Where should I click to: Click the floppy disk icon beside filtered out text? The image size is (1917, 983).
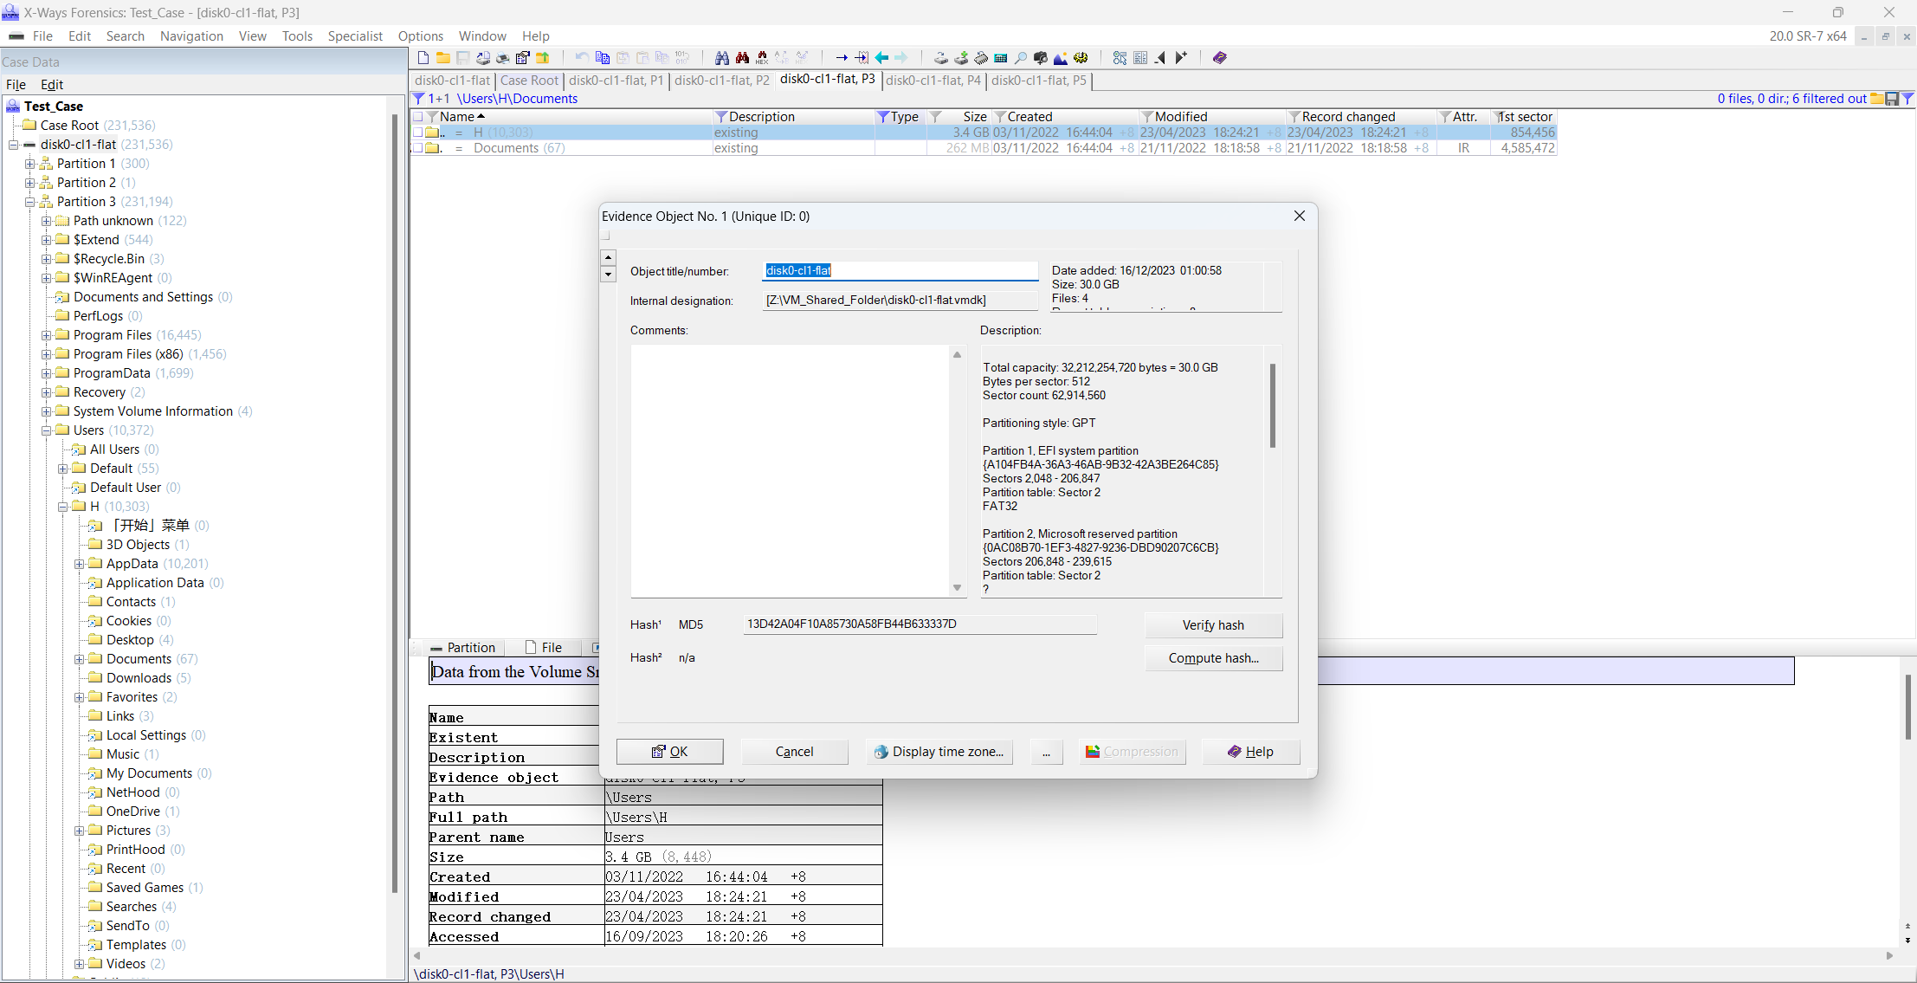(x=1892, y=99)
